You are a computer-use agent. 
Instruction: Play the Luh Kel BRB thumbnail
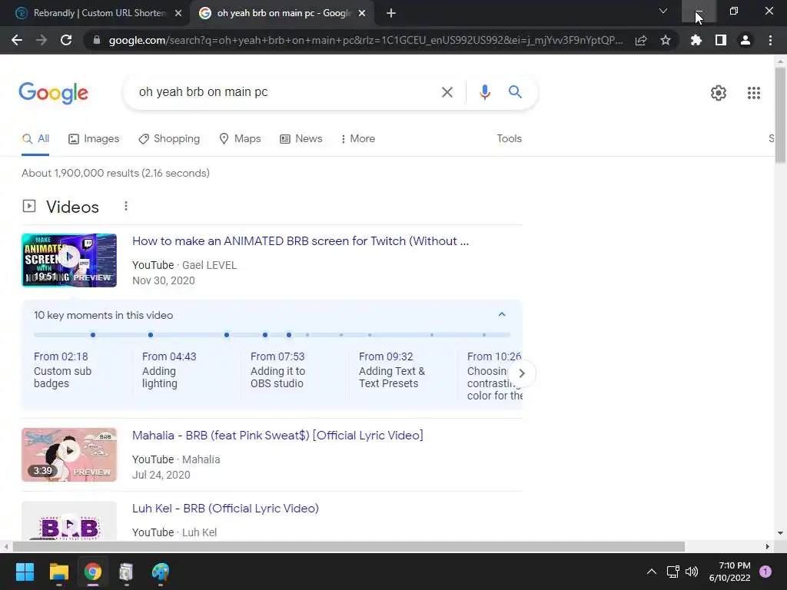tap(69, 522)
